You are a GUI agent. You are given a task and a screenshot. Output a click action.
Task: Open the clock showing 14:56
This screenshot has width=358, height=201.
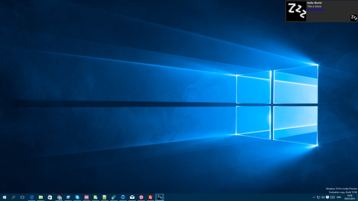pos(349,197)
